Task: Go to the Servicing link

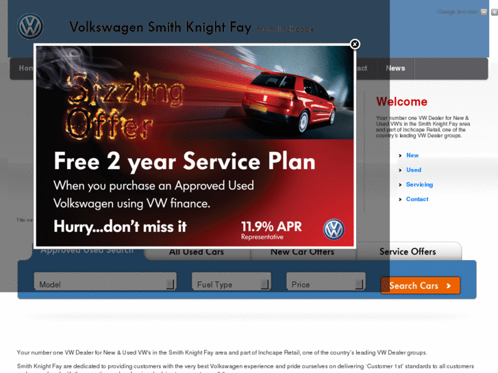Action: (419, 184)
